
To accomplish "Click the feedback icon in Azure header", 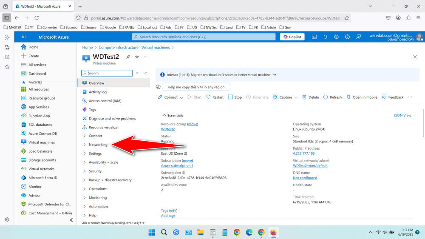I will [x=358, y=37].
